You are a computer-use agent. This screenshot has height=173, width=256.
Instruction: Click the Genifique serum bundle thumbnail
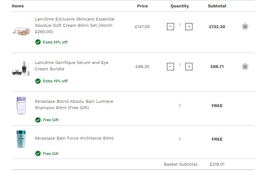point(21,69)
